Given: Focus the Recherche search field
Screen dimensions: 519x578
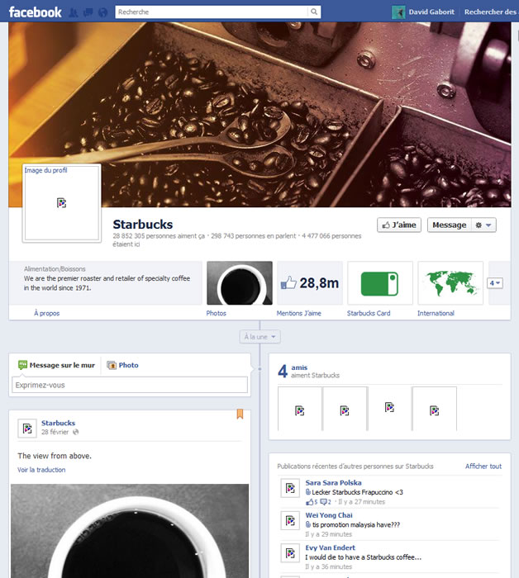Looking at the screenshot, I should (x=212, y=12).
